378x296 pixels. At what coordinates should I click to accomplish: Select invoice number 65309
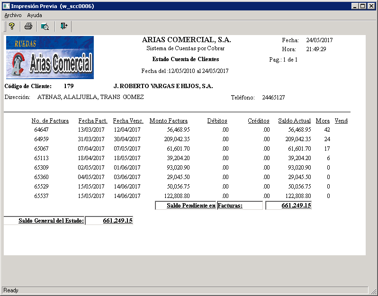coord(41,168)
